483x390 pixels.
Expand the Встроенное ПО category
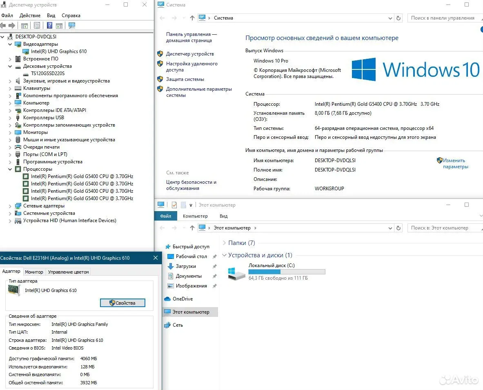[10, 59]
